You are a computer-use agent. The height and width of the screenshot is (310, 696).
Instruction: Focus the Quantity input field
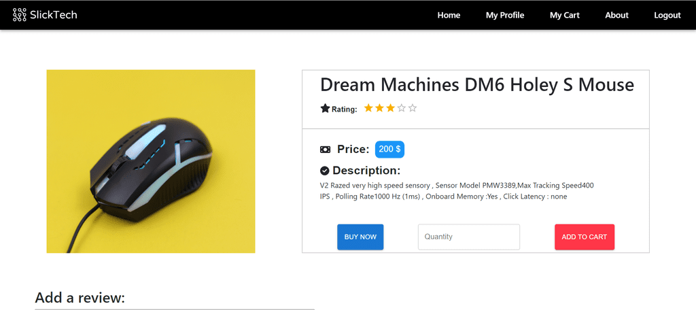(469, 237)
